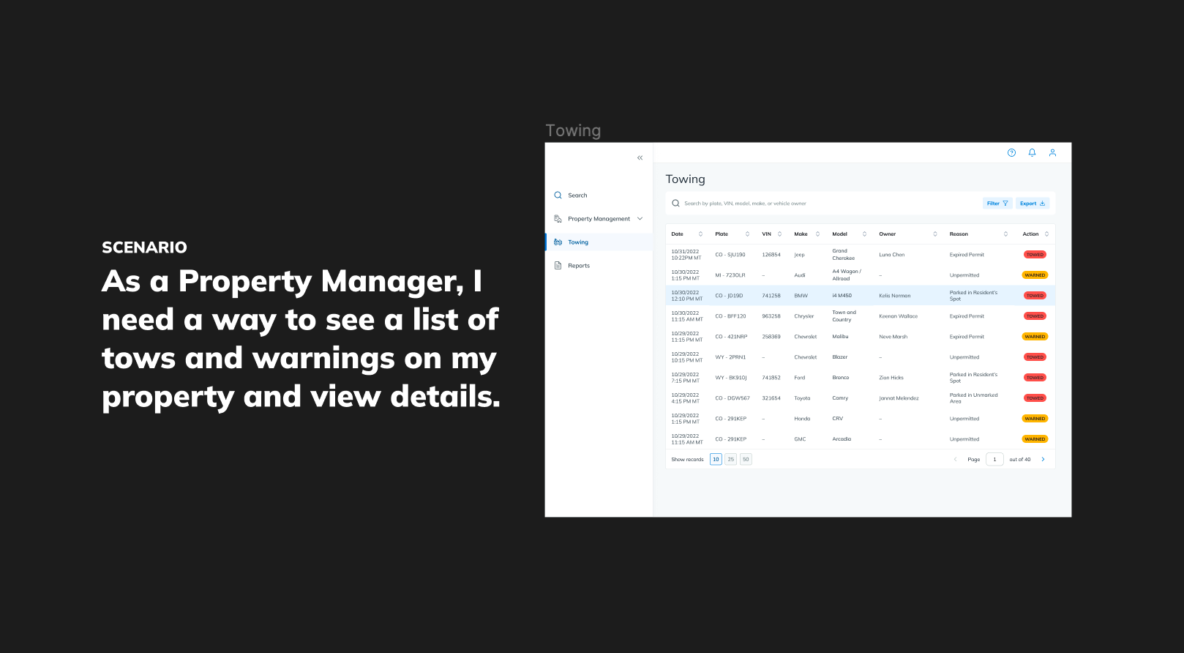The height and width of the screenshot is (653, 1184).
Task: Click make BMW in highlighted row
Action: coord(801,296)
